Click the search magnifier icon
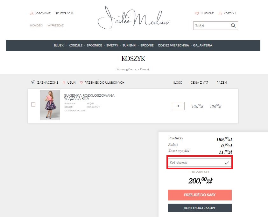This screenshot has height=217, width=268. pyautogui.click(x=233, y=25)
